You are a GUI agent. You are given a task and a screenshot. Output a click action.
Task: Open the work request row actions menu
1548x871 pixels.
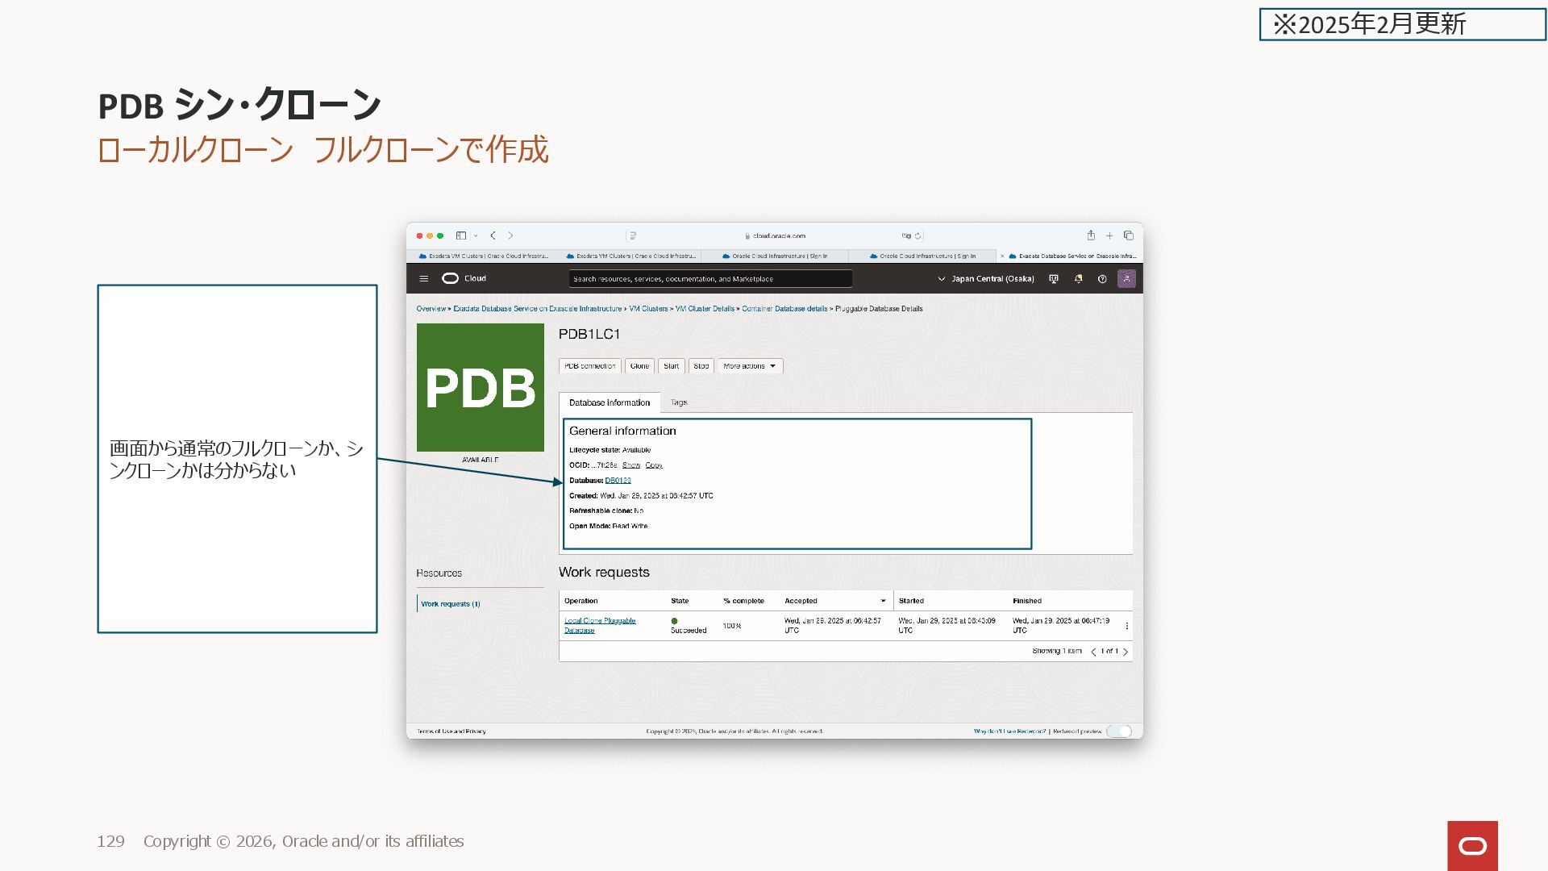click(1126, 626)
